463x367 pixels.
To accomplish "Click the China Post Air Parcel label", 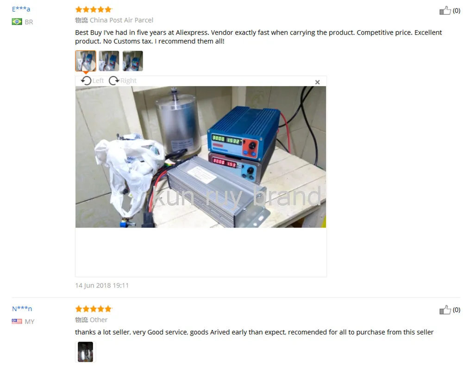I will tap(121, 20).
